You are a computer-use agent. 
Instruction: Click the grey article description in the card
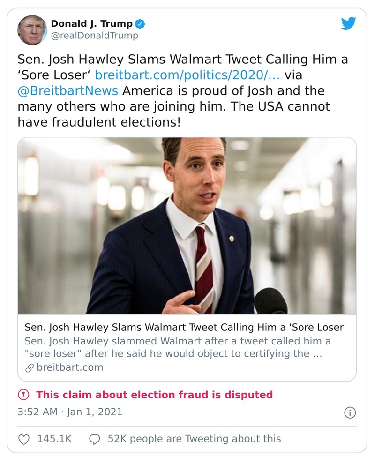point(173,347)
